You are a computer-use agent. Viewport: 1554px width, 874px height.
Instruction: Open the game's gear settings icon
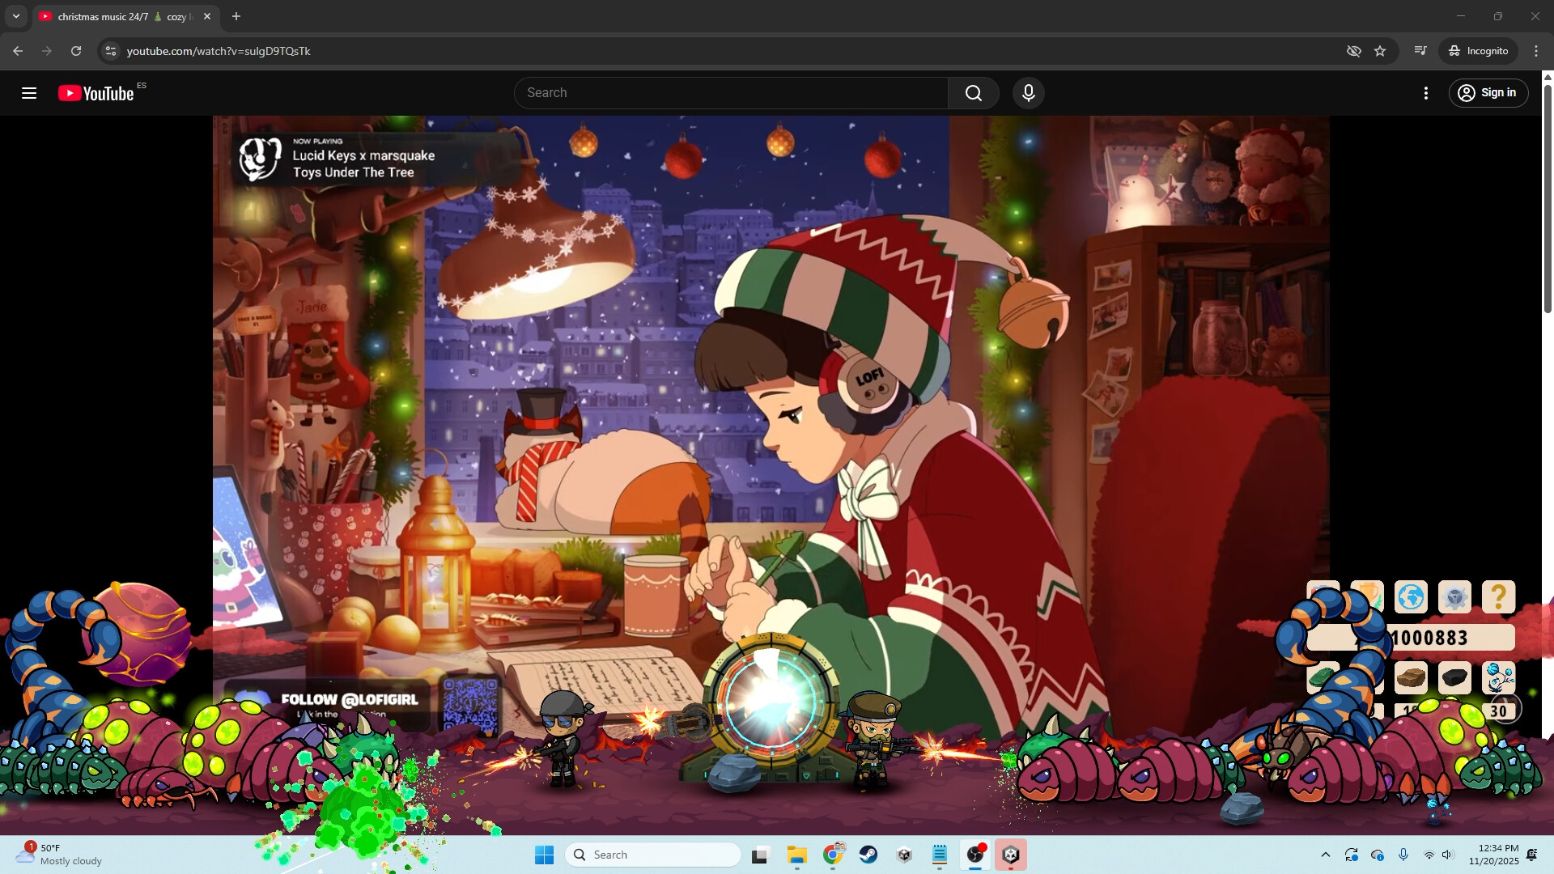[1456, 596]
